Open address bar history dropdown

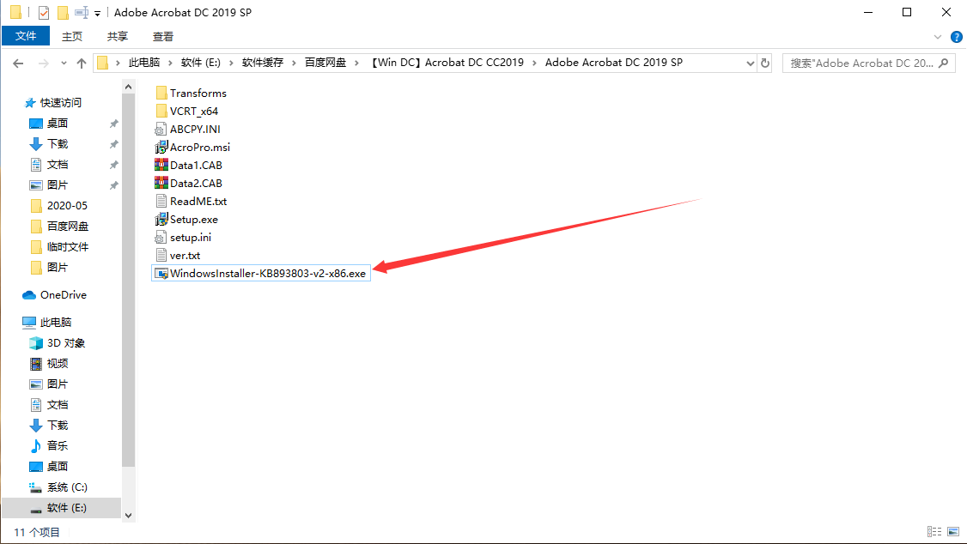click(750, 63)
